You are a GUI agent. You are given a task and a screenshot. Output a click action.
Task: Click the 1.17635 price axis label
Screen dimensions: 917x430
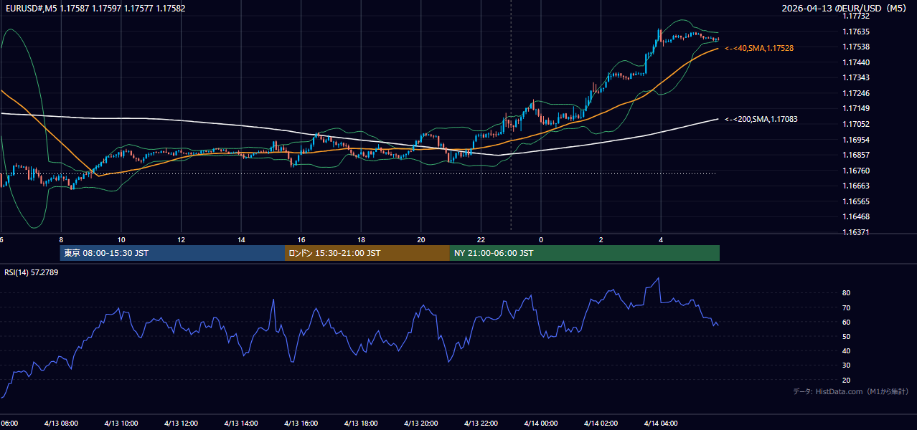pyautogui.click(x=856, y=32)
